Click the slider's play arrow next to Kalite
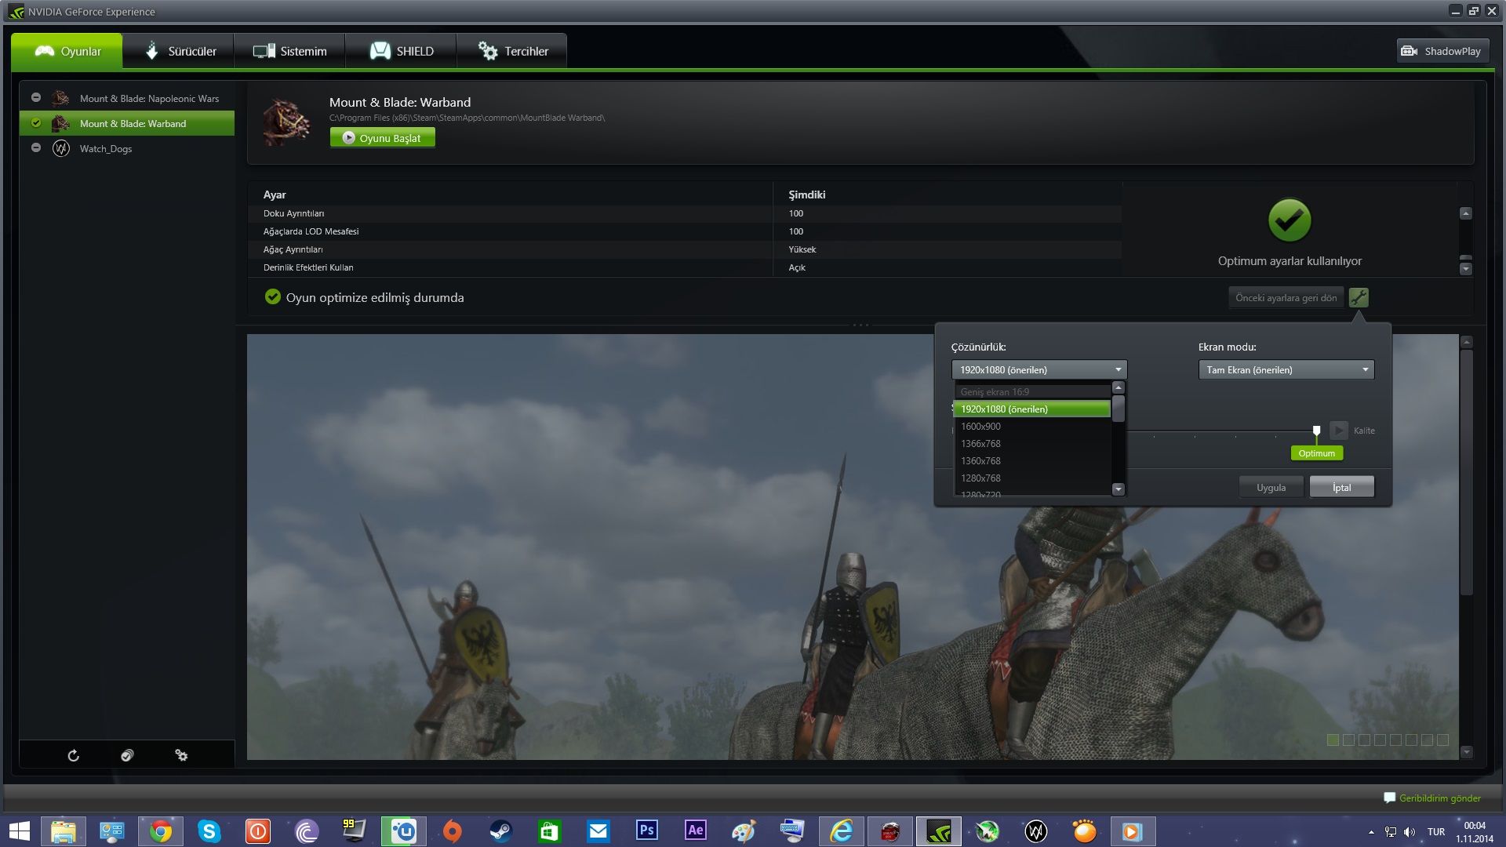 (x=1339, y=431)
